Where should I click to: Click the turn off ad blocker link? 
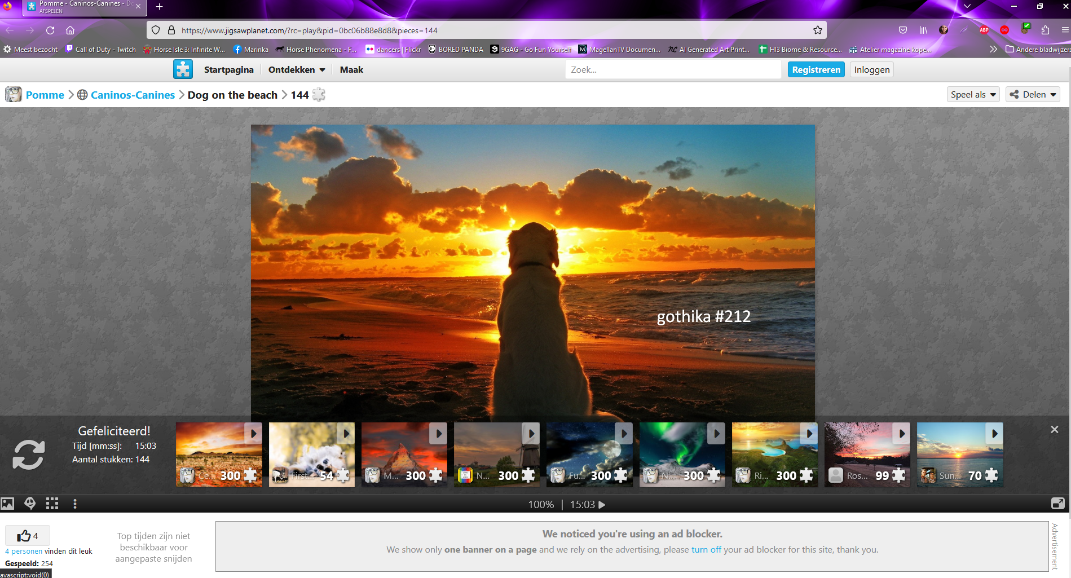(706, 549)
